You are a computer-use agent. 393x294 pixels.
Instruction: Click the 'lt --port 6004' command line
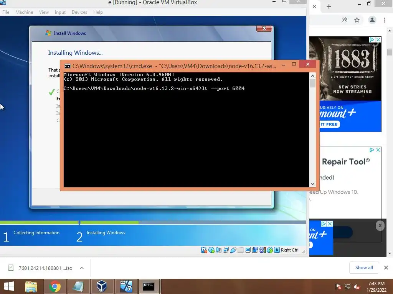223,88
